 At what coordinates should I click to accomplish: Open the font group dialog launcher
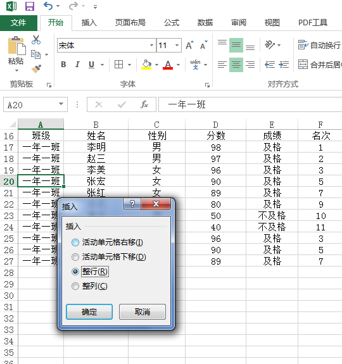(x=207, y=85)
